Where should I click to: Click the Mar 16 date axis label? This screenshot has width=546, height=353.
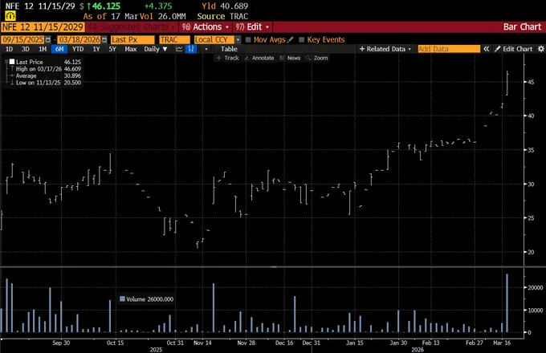click(502, 343)
